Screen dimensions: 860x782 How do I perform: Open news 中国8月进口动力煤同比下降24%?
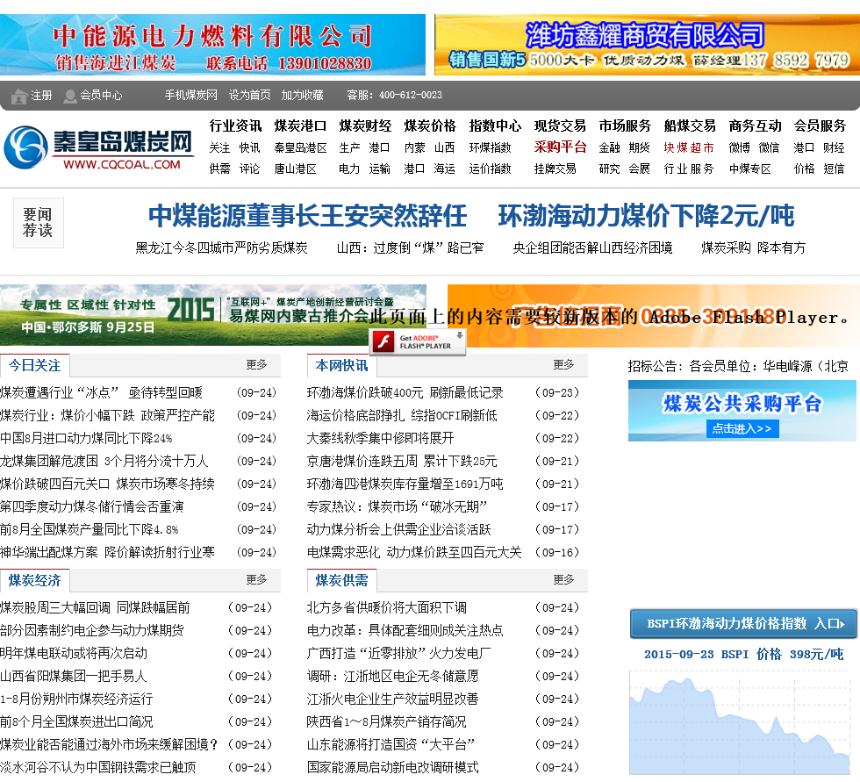tap(86, 439)
